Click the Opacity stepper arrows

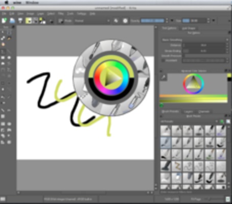[x=167, y=21]
